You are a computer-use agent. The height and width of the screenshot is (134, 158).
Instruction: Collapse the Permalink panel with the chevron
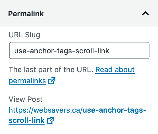[145, 13]
